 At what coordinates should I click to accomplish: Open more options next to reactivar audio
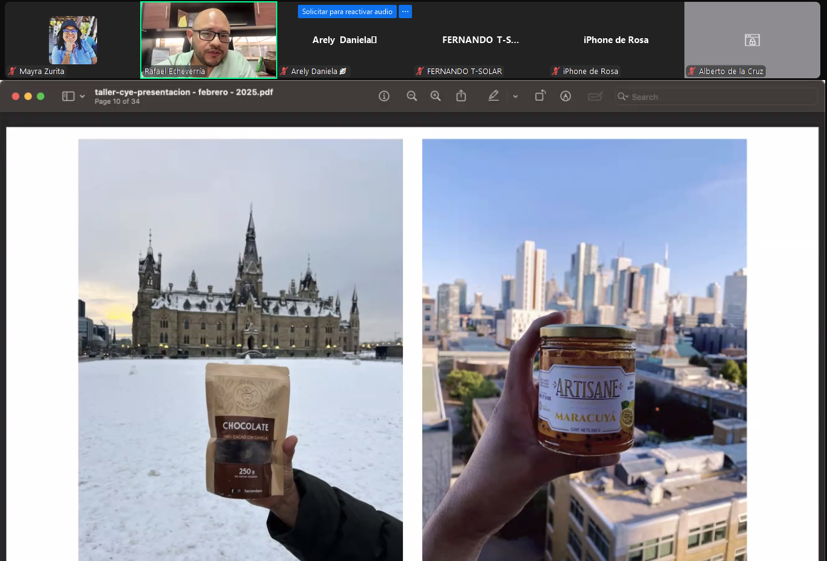coord(405,12)
